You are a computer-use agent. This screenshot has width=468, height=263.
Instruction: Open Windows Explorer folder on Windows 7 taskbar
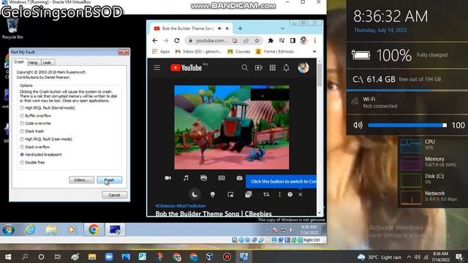click(x=51, y=230)
